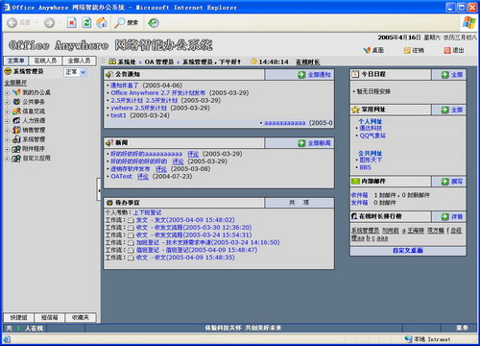
Task: Click the IE Stop toolbar icon
Action: pos(72,23)
